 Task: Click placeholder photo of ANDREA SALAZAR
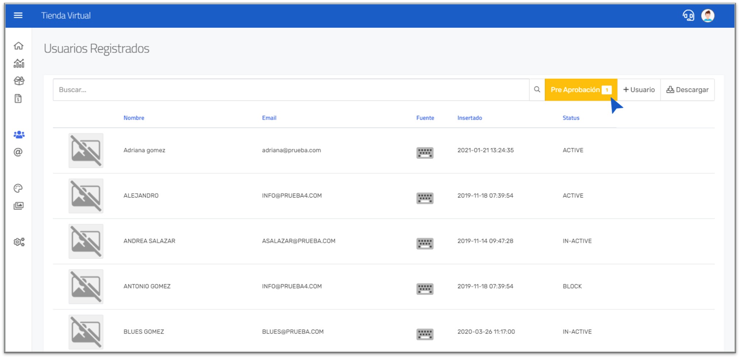(x=86, y=241)
